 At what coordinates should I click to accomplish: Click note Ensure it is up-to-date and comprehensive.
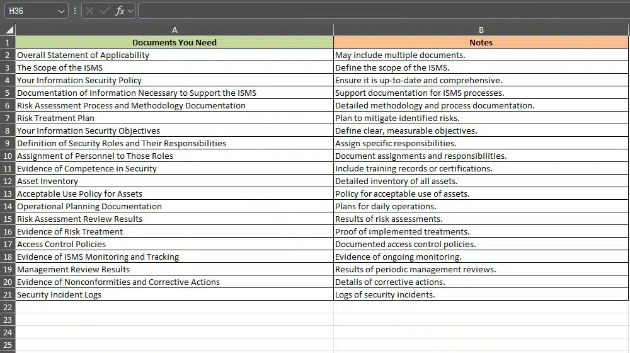point(481,81)
